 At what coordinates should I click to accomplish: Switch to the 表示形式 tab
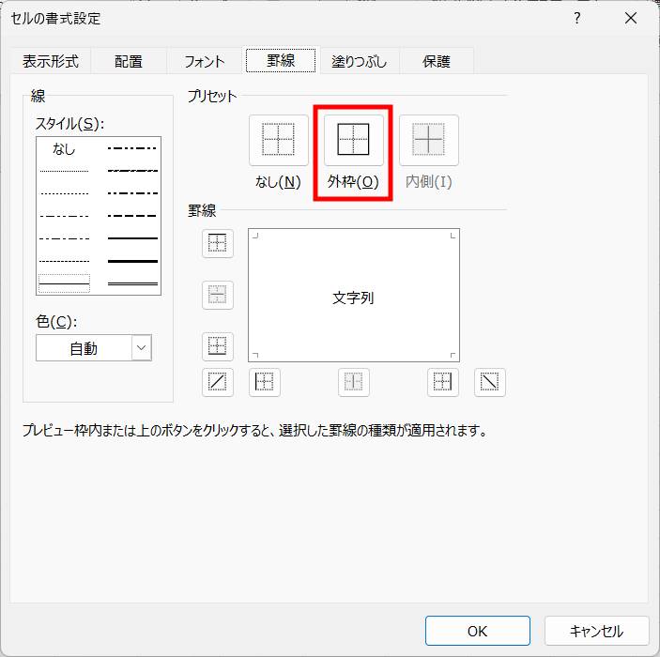coord(51,61)
